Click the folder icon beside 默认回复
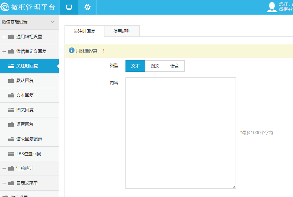293x197 pixels. click(11, 81)
